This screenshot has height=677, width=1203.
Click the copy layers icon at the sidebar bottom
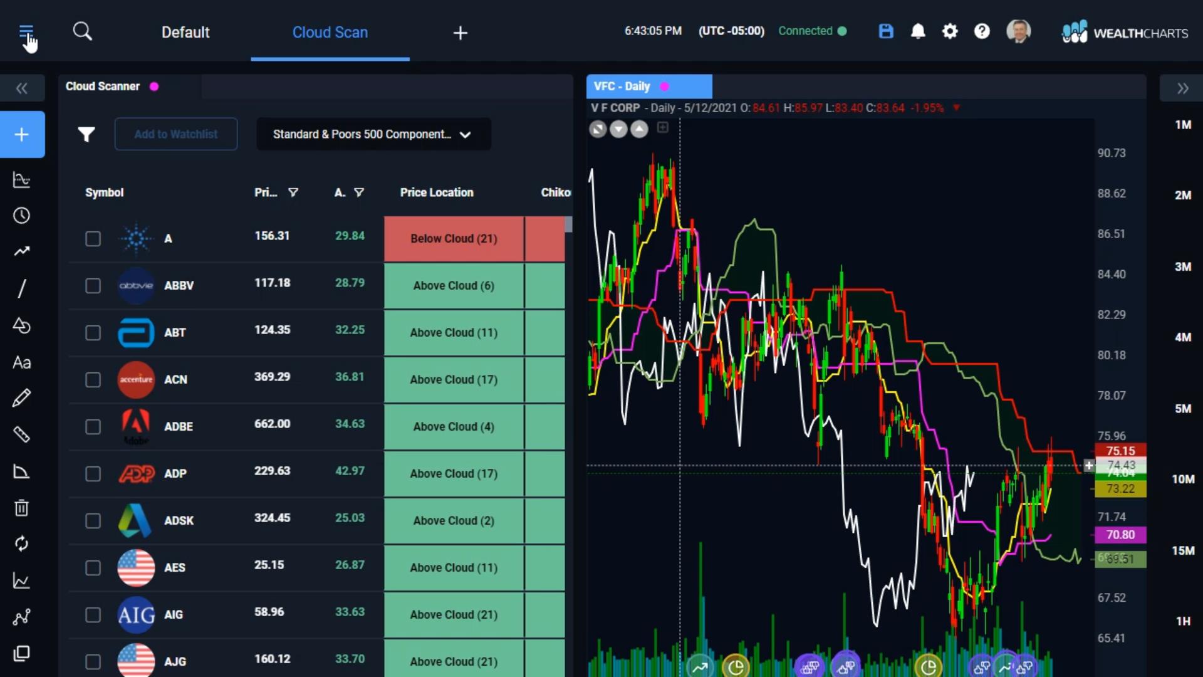(x=22, y=654)
